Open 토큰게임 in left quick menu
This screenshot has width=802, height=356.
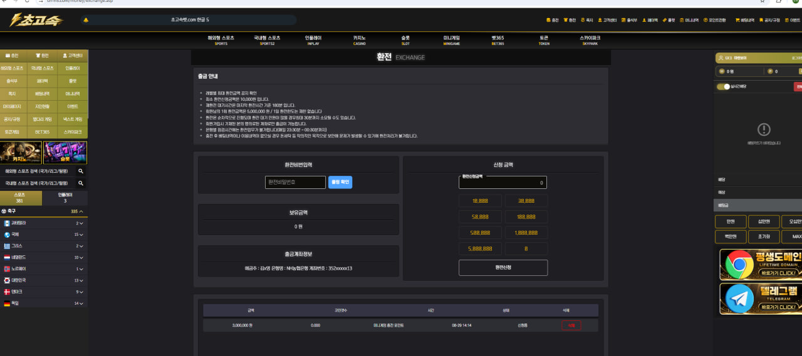point(13,132)
